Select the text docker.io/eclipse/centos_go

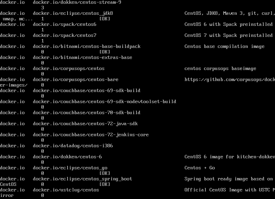pyautogui.click(x=70, y=168)
